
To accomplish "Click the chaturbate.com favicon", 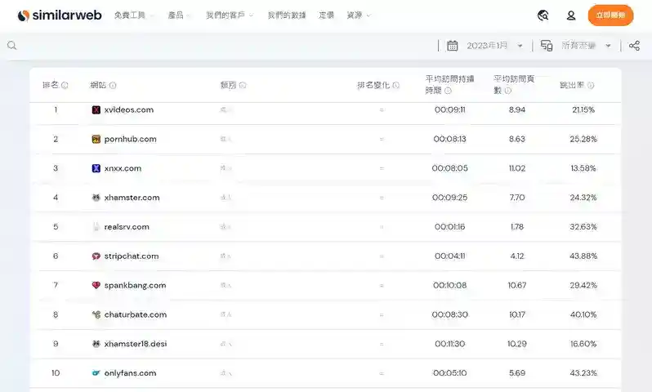I will pyautogui.click(x=96, y=314).
